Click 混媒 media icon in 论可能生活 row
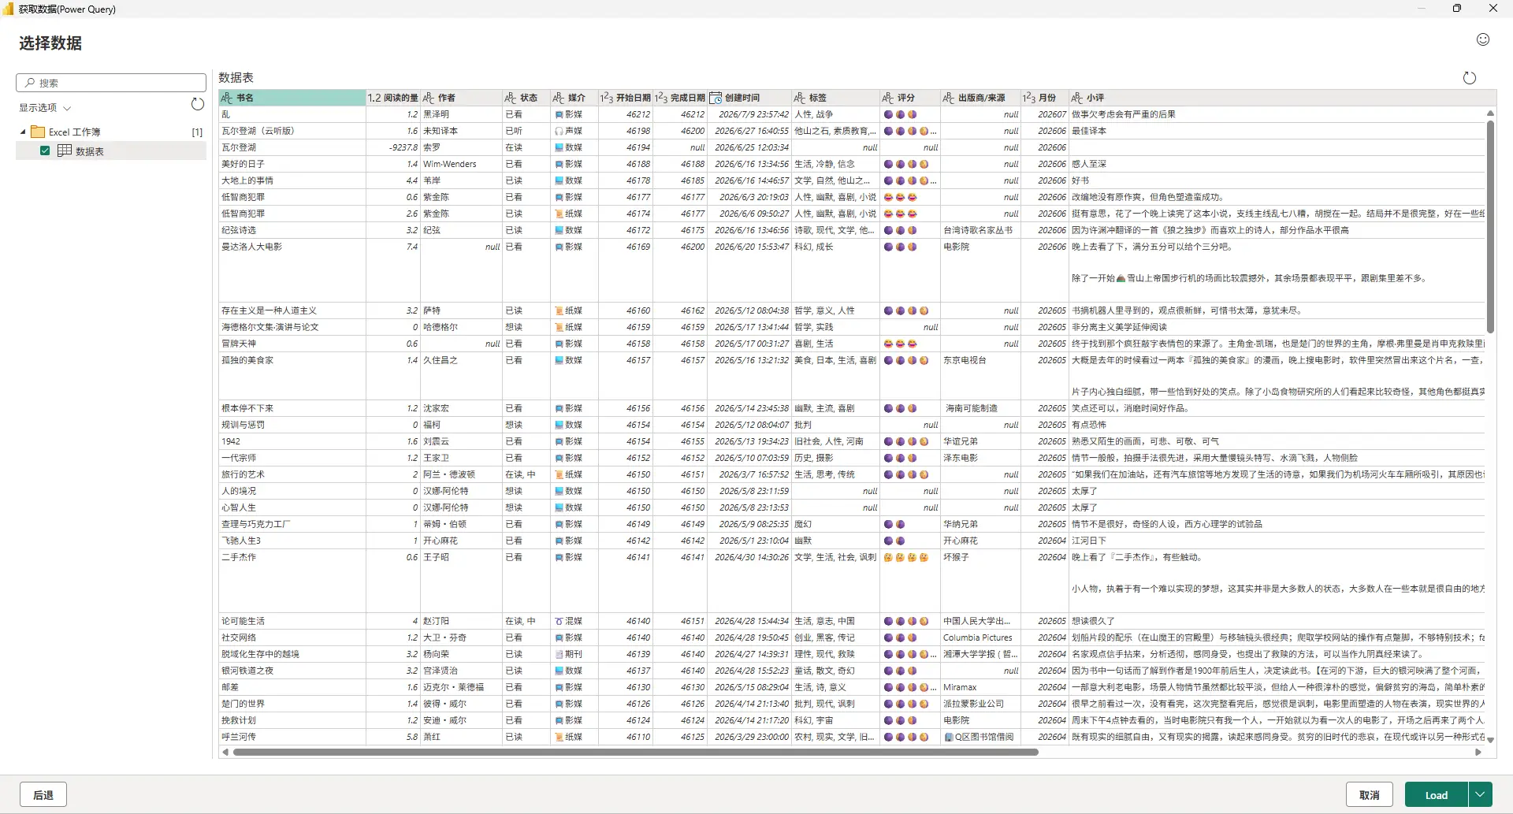Image resolution: width=1513 pixels, height=814 pixels. pos(559,621)
